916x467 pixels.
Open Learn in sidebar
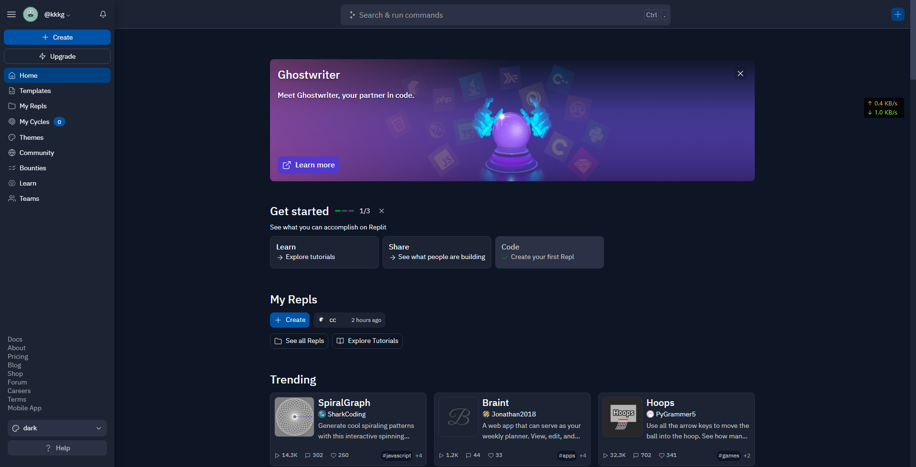pos(57,183)
